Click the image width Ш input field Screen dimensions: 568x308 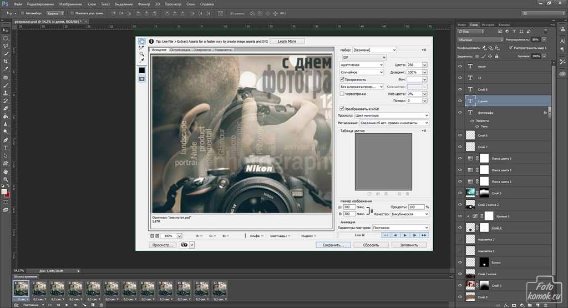[349, 207]
